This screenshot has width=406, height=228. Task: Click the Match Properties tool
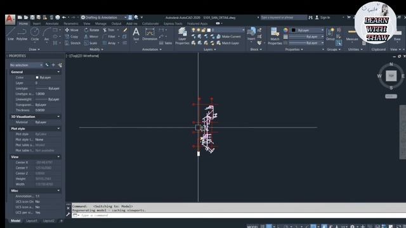[x=275, y=36]
